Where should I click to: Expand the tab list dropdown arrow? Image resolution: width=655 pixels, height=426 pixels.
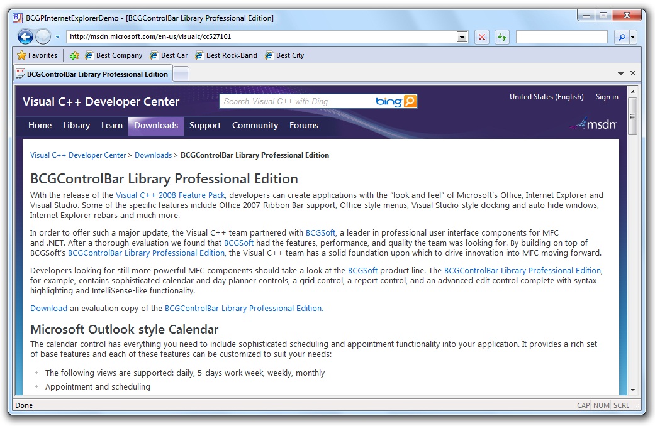click(x=620, y=74)
